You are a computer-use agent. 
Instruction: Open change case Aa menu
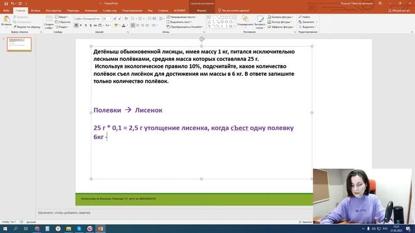108,25
